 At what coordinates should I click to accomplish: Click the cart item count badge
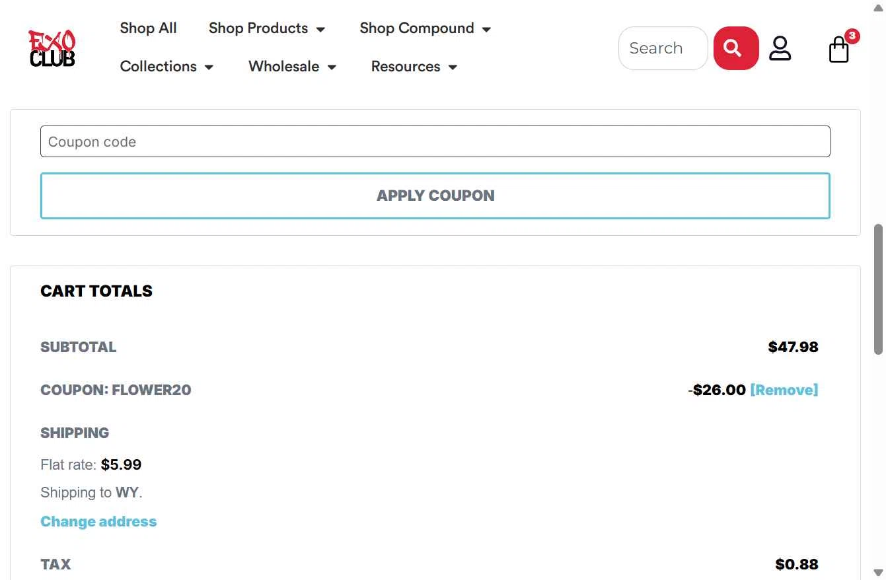point(852,36)
